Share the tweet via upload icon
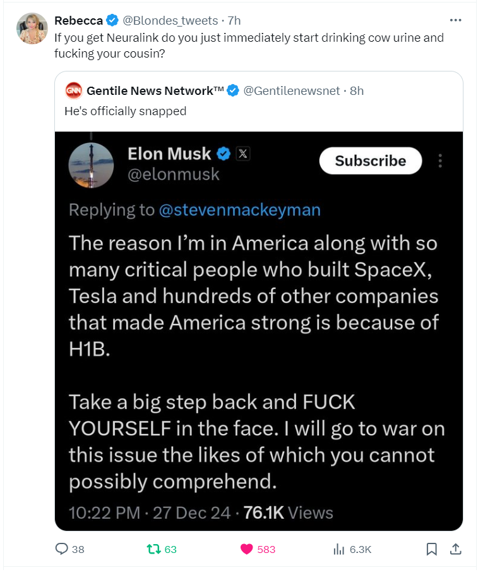This screenshot has height=577, width=490. click(455, 549)
